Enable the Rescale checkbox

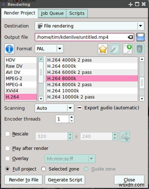click(x=7, y=134)
